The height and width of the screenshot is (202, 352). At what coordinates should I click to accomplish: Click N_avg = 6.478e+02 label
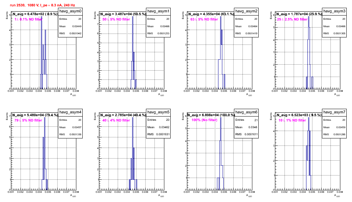[35, 14]
